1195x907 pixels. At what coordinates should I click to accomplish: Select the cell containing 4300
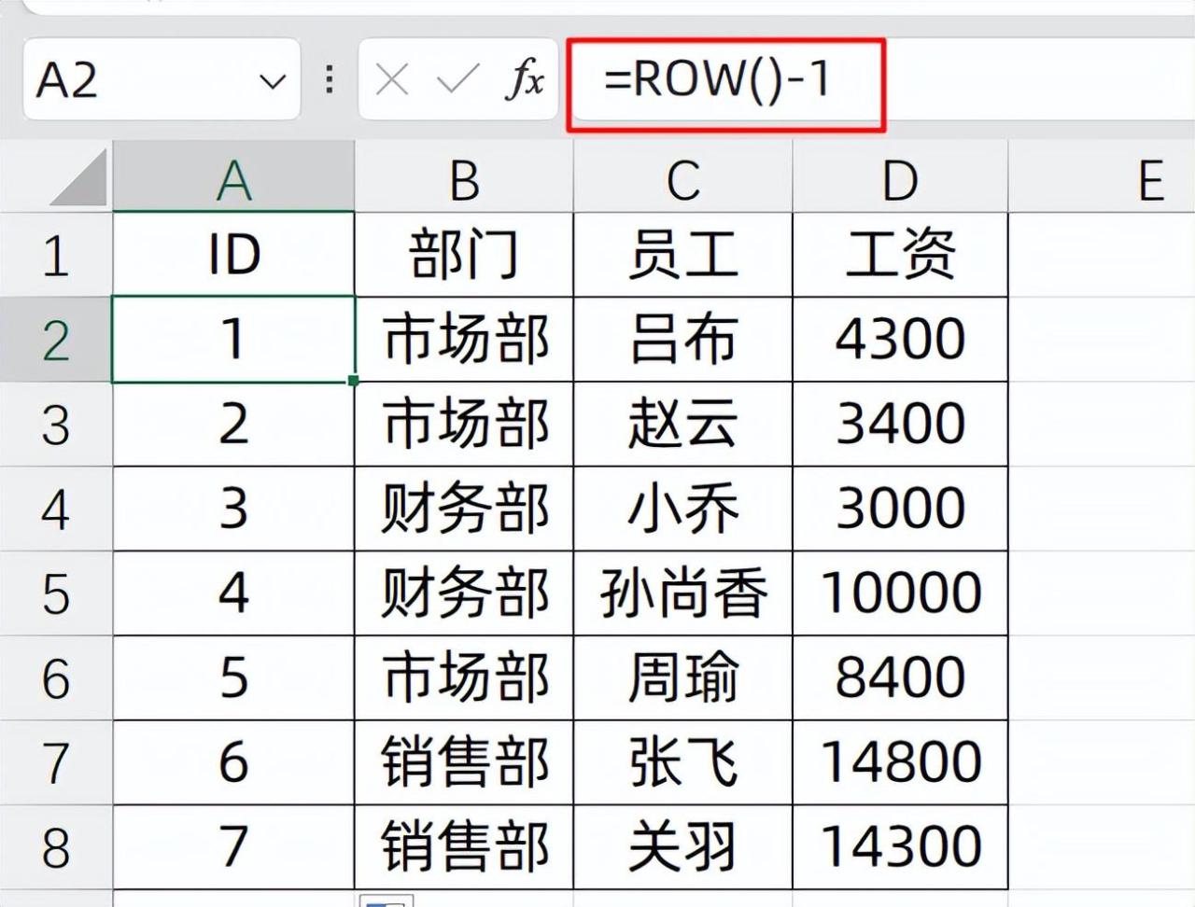(900, 339)
